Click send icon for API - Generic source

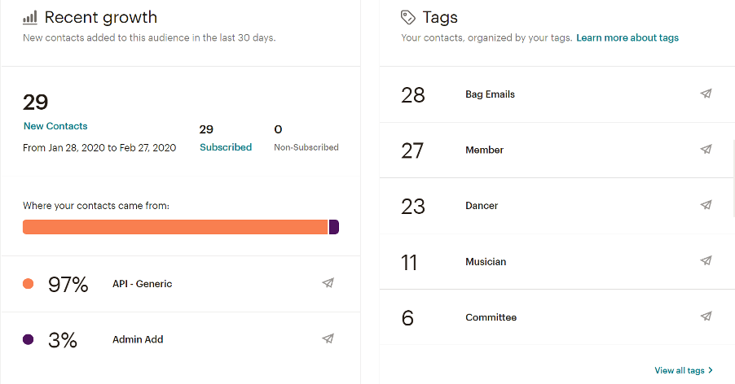(328, 283)
